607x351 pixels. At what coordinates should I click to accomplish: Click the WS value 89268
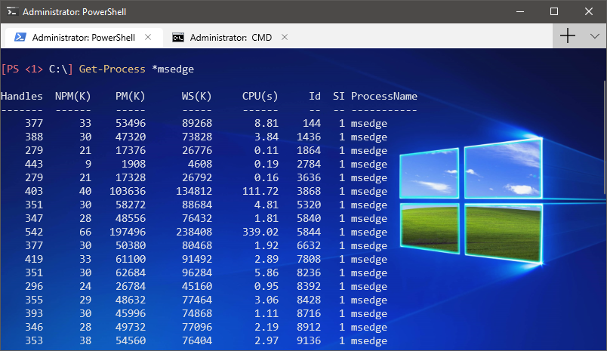pyautogui.click(x=197, y=123)
